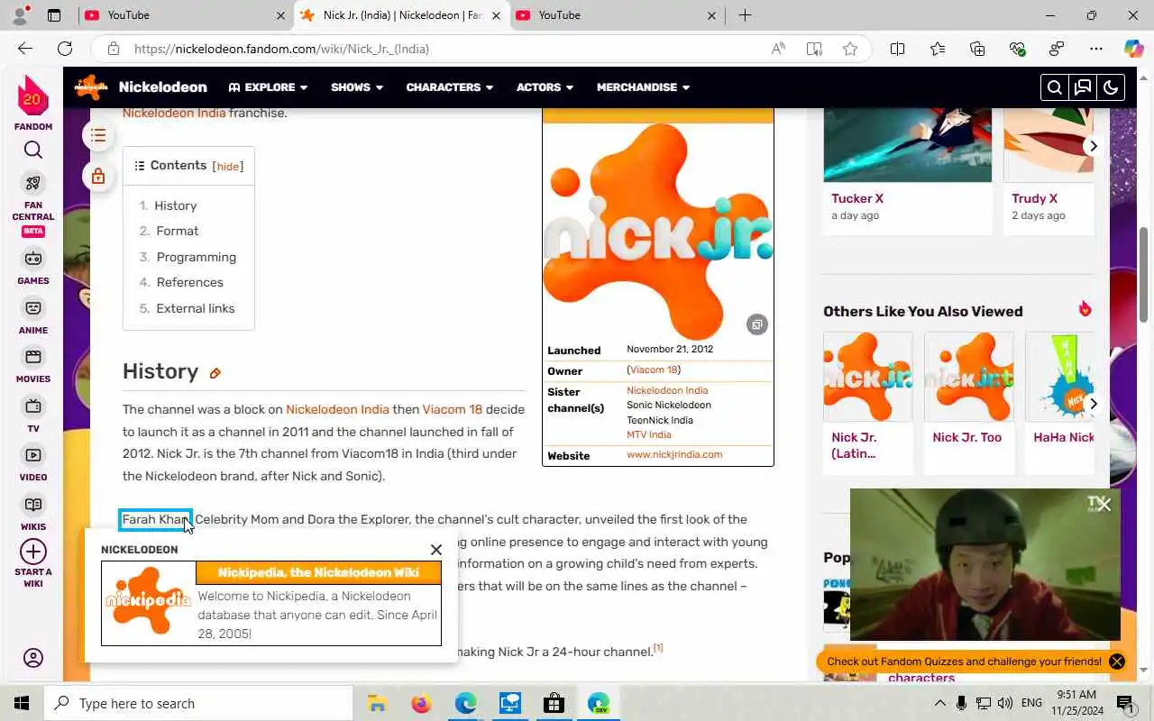Open Microsoft Store from taskbar
This screenshot has height=721, width=1154.
tap(554, 703)
